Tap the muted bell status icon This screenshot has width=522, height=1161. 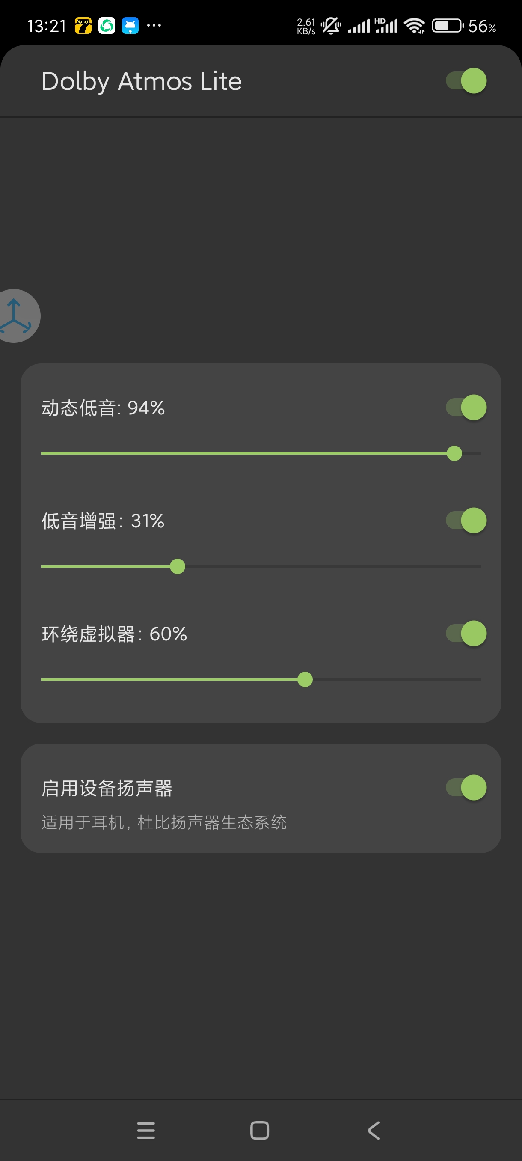click(331, 26)
